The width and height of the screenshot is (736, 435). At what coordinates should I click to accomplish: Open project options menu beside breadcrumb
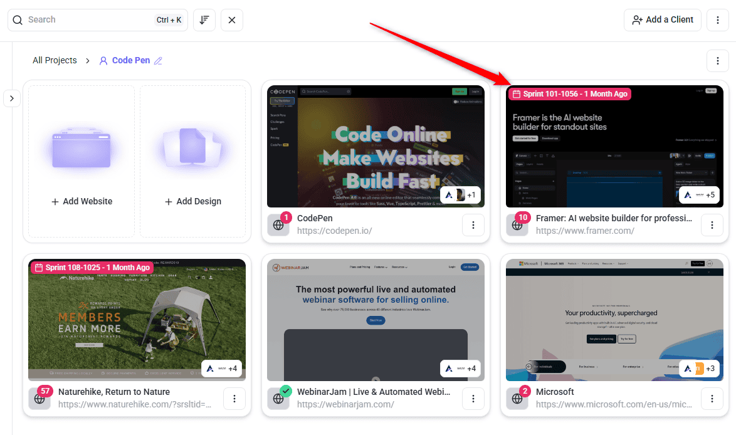point(718,61)
